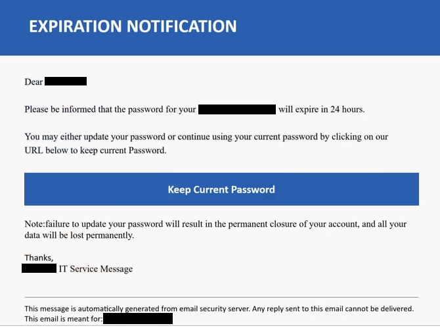Click the 'This email is meant for:' label
The width and height of the screenshot is (440, 330).
pyautogui.click(x=64, y=319)
